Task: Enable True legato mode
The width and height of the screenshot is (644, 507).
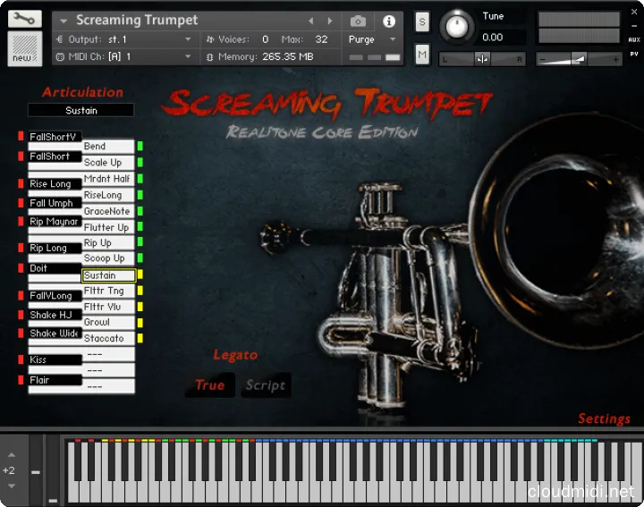Action: [210, 385]
